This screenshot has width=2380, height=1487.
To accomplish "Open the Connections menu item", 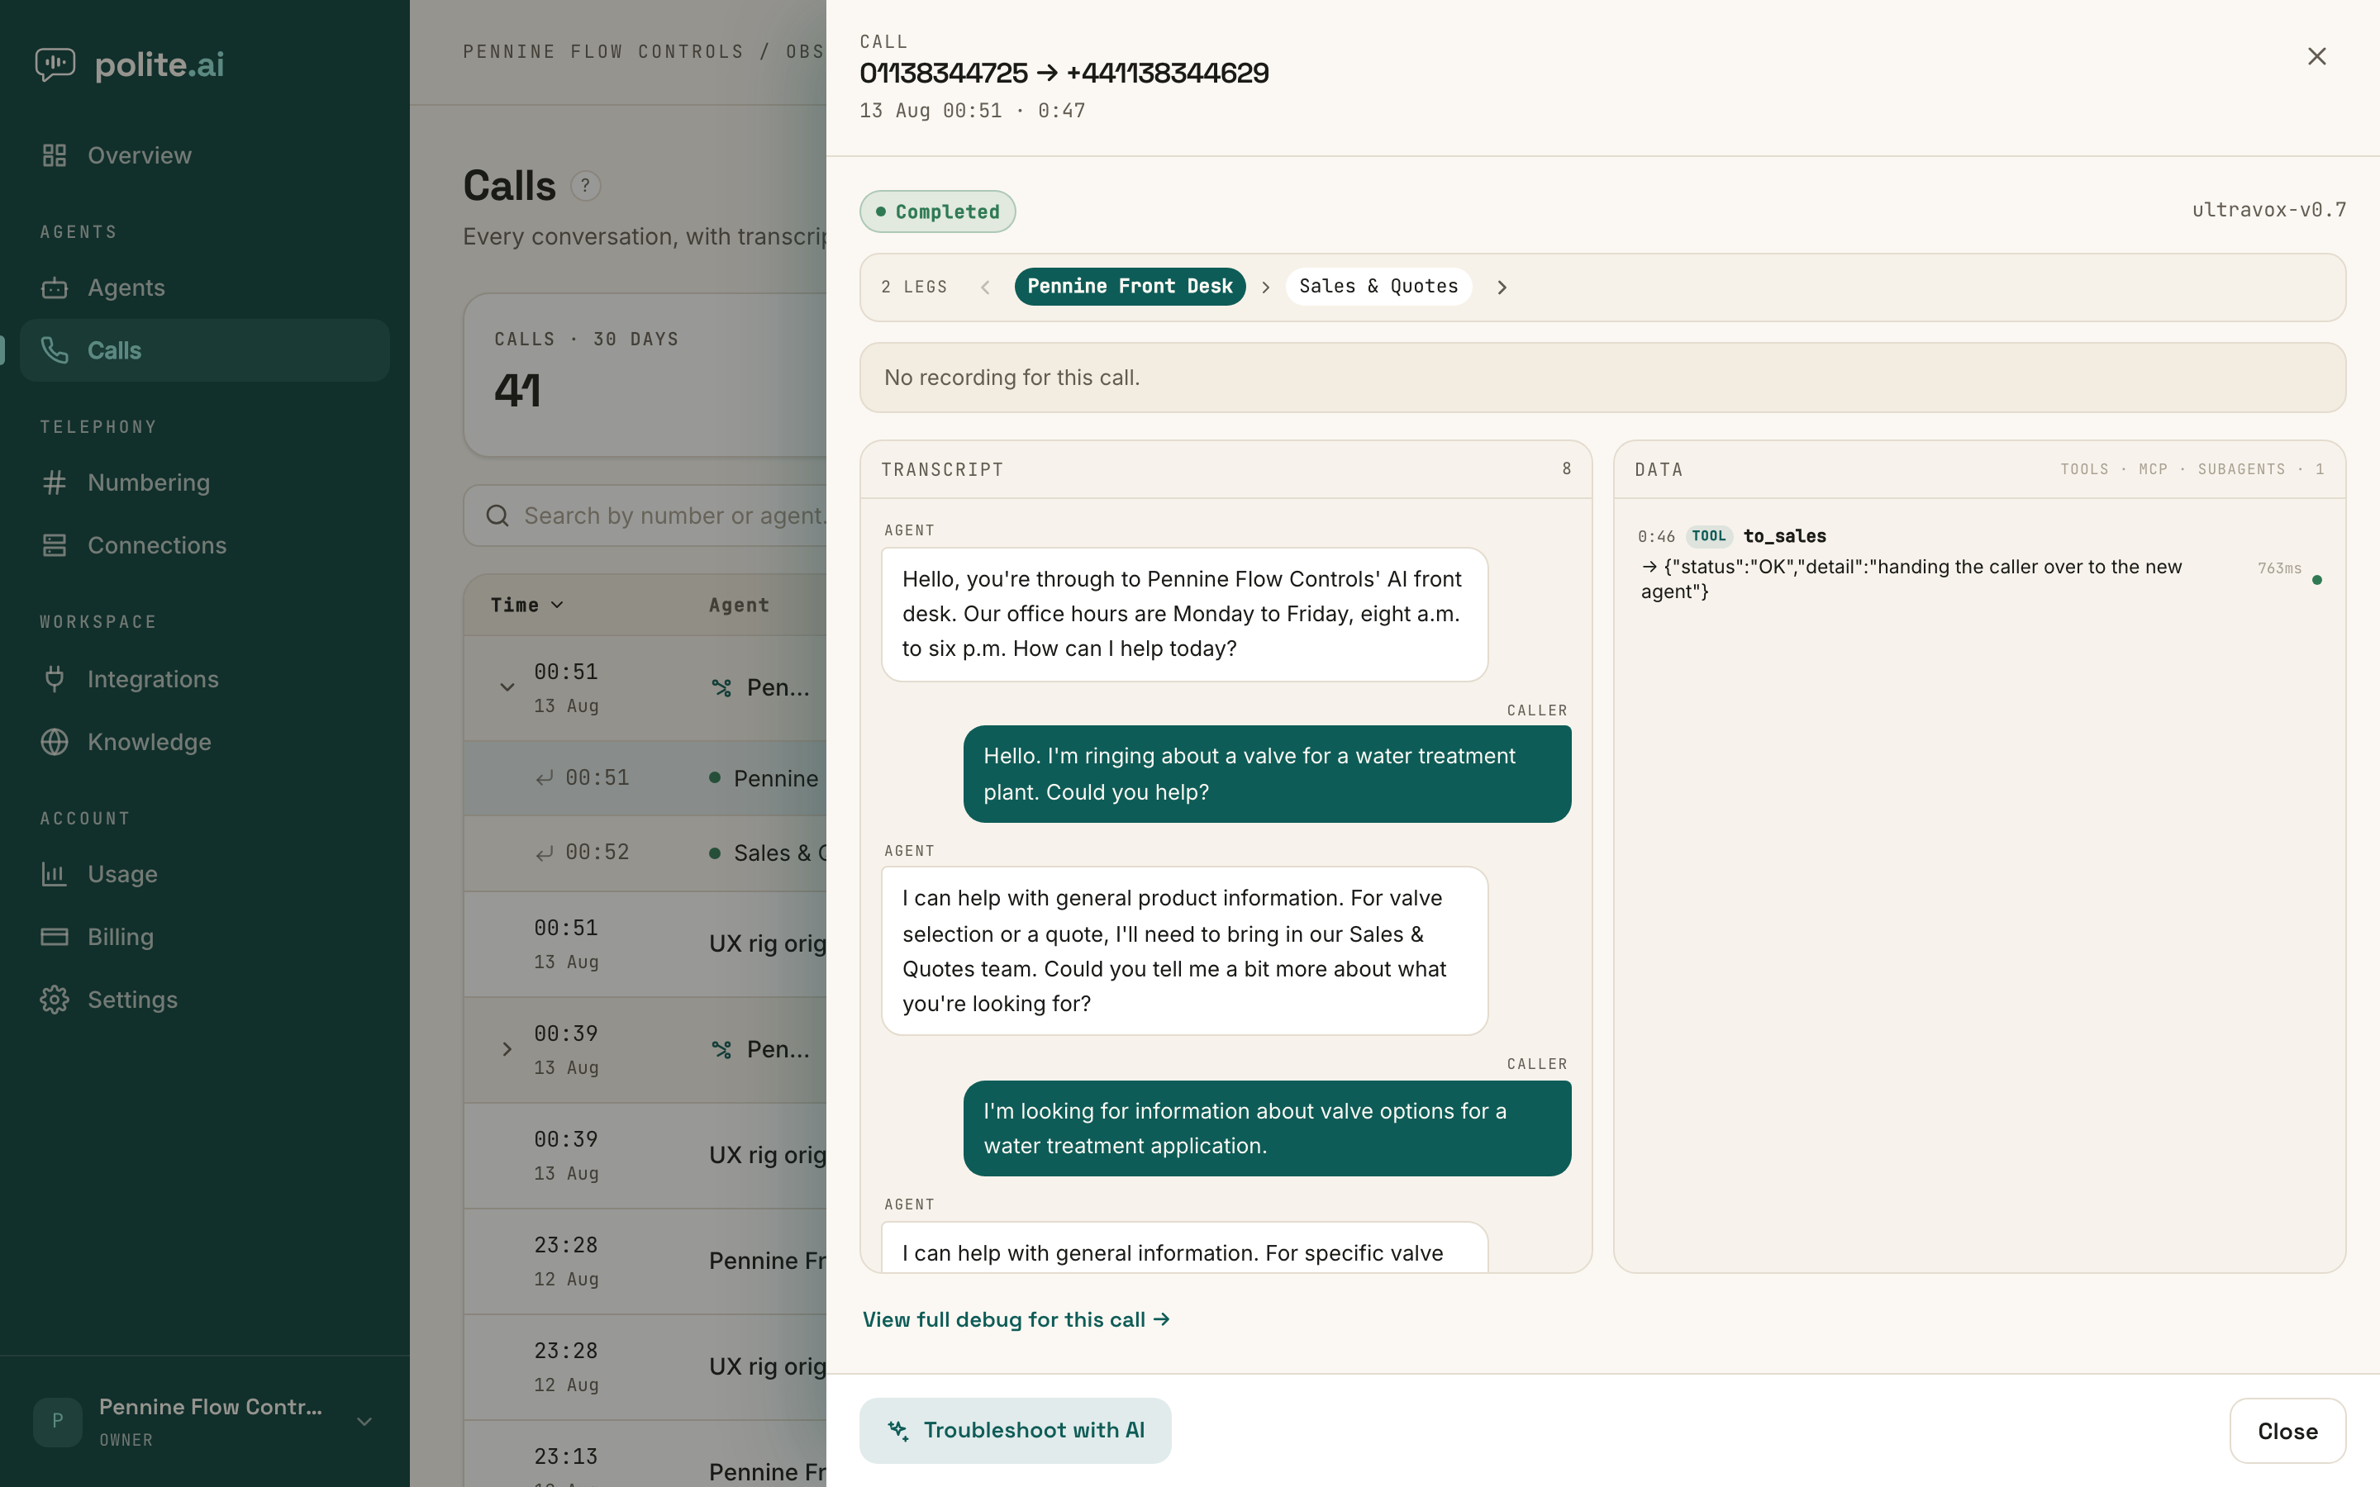I will 205,545.
